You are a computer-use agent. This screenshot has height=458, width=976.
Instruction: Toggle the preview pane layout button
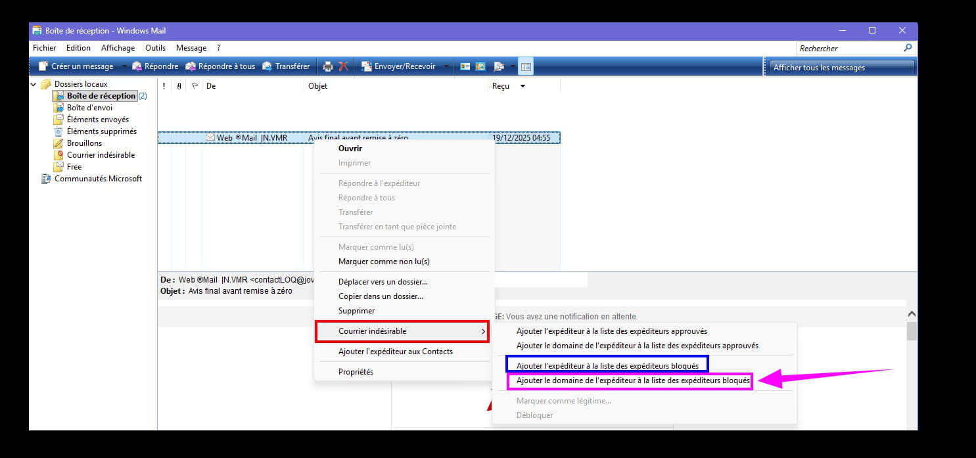pyautogui.click(x=526, y=66)
